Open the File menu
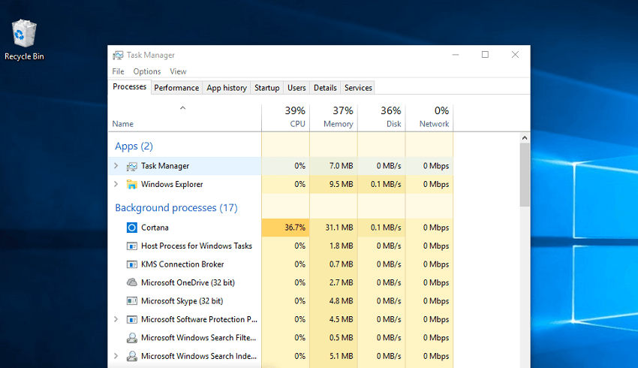Image resolution: width=638 pixels, height=368 pixels. (118, 71)
